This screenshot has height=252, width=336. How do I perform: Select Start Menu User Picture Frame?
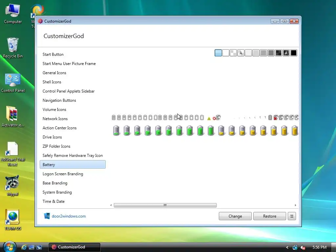(x=73, y=63)
